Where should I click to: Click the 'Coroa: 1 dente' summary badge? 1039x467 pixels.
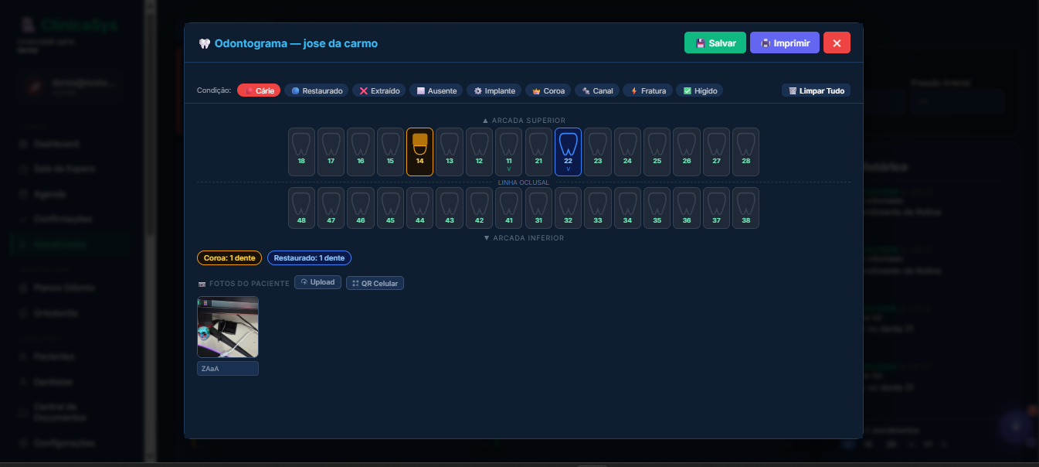coord(229,257)
